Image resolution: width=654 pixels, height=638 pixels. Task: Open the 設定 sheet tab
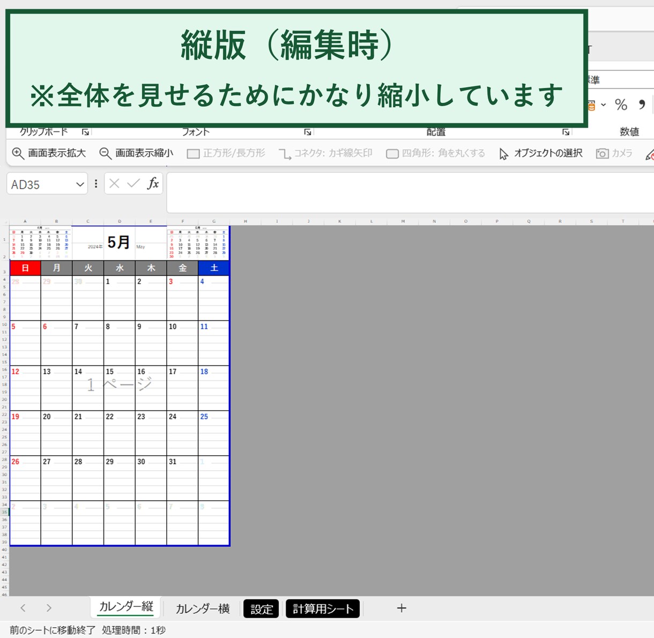[x=262, y=609]
